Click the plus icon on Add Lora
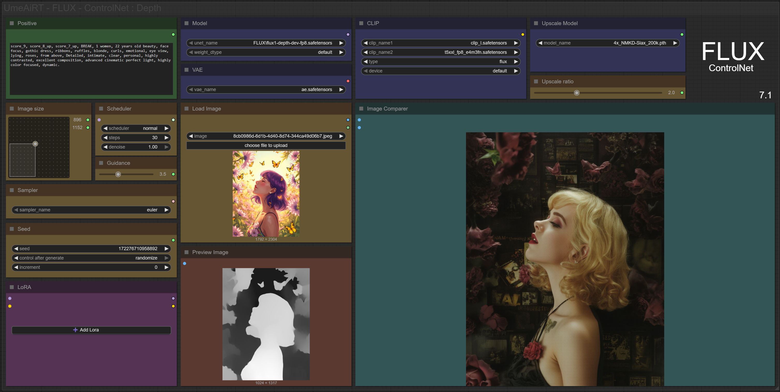The width and height of the screenshot is (780, 392). tap(75, 330)
